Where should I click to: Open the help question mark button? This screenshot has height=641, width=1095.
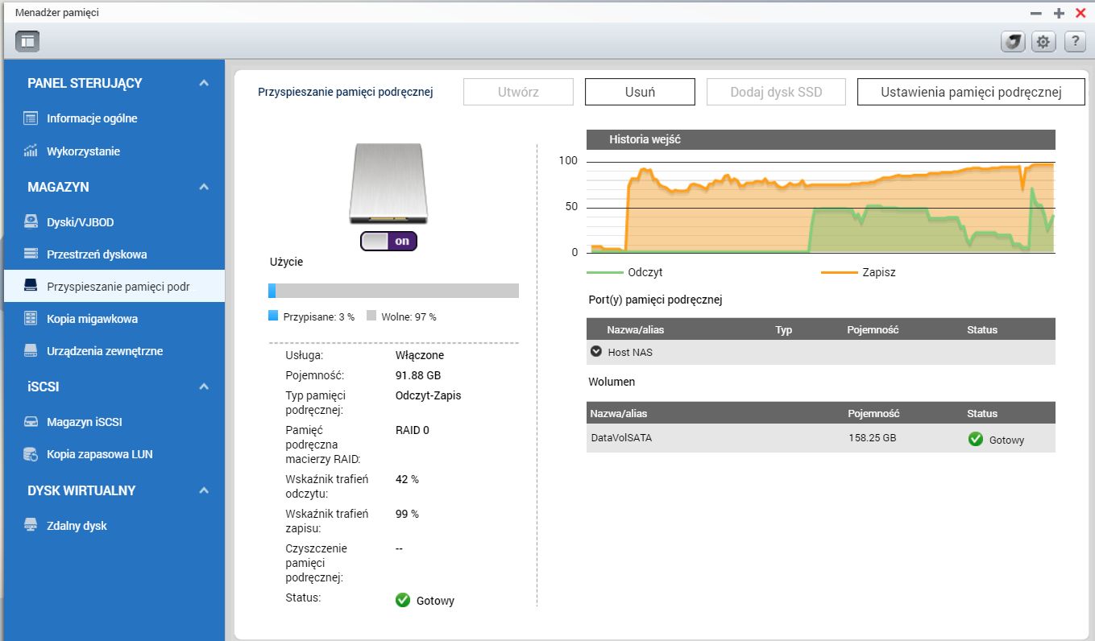coord(1075,42)
